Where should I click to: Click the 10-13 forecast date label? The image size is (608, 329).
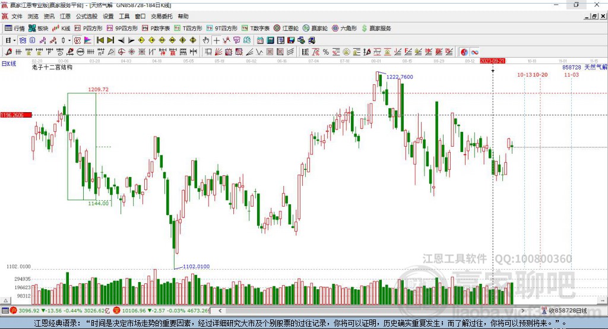click(524, 75)
